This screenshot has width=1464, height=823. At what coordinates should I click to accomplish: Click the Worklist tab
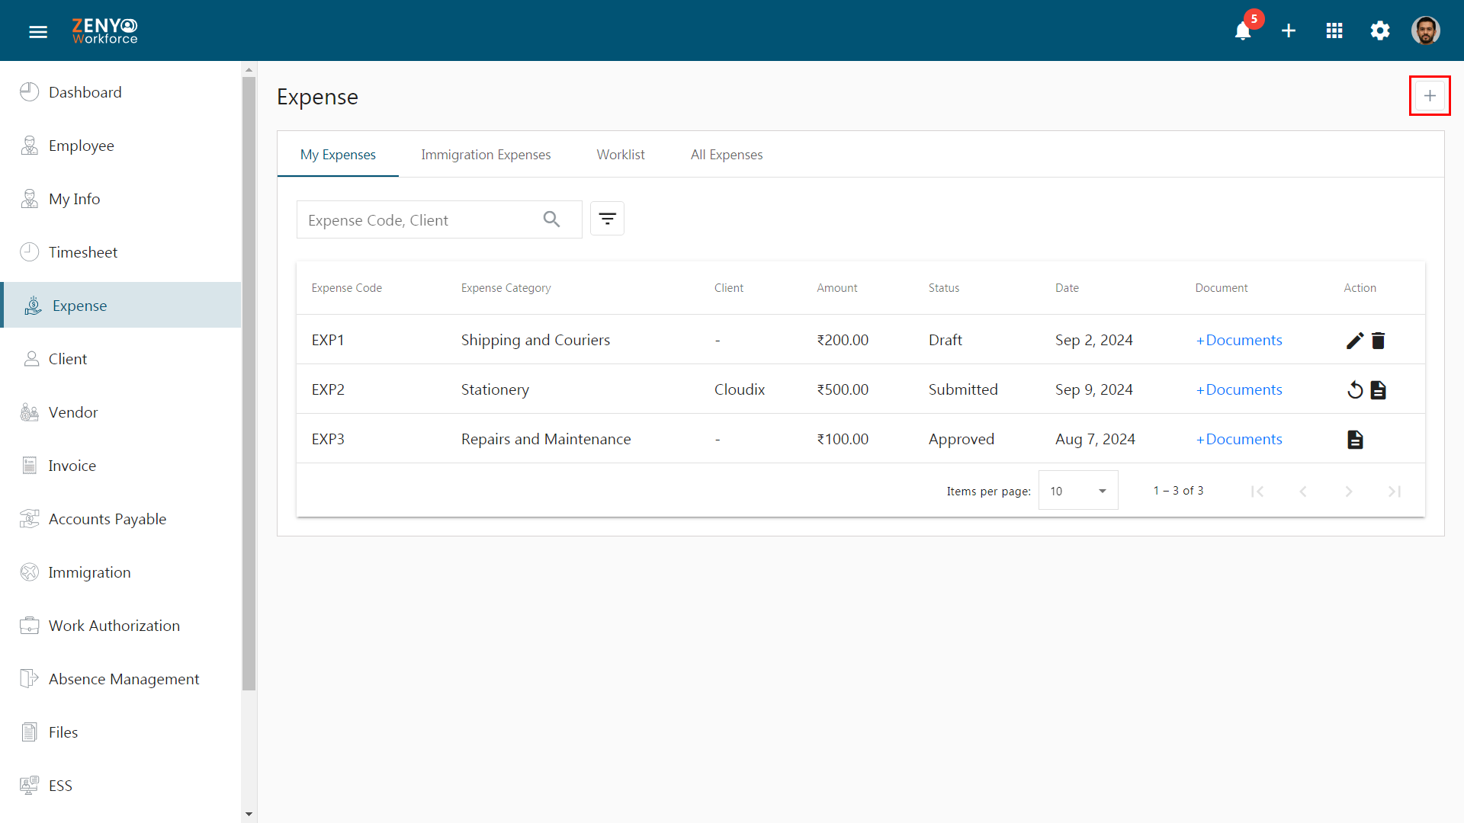(621, 154)
